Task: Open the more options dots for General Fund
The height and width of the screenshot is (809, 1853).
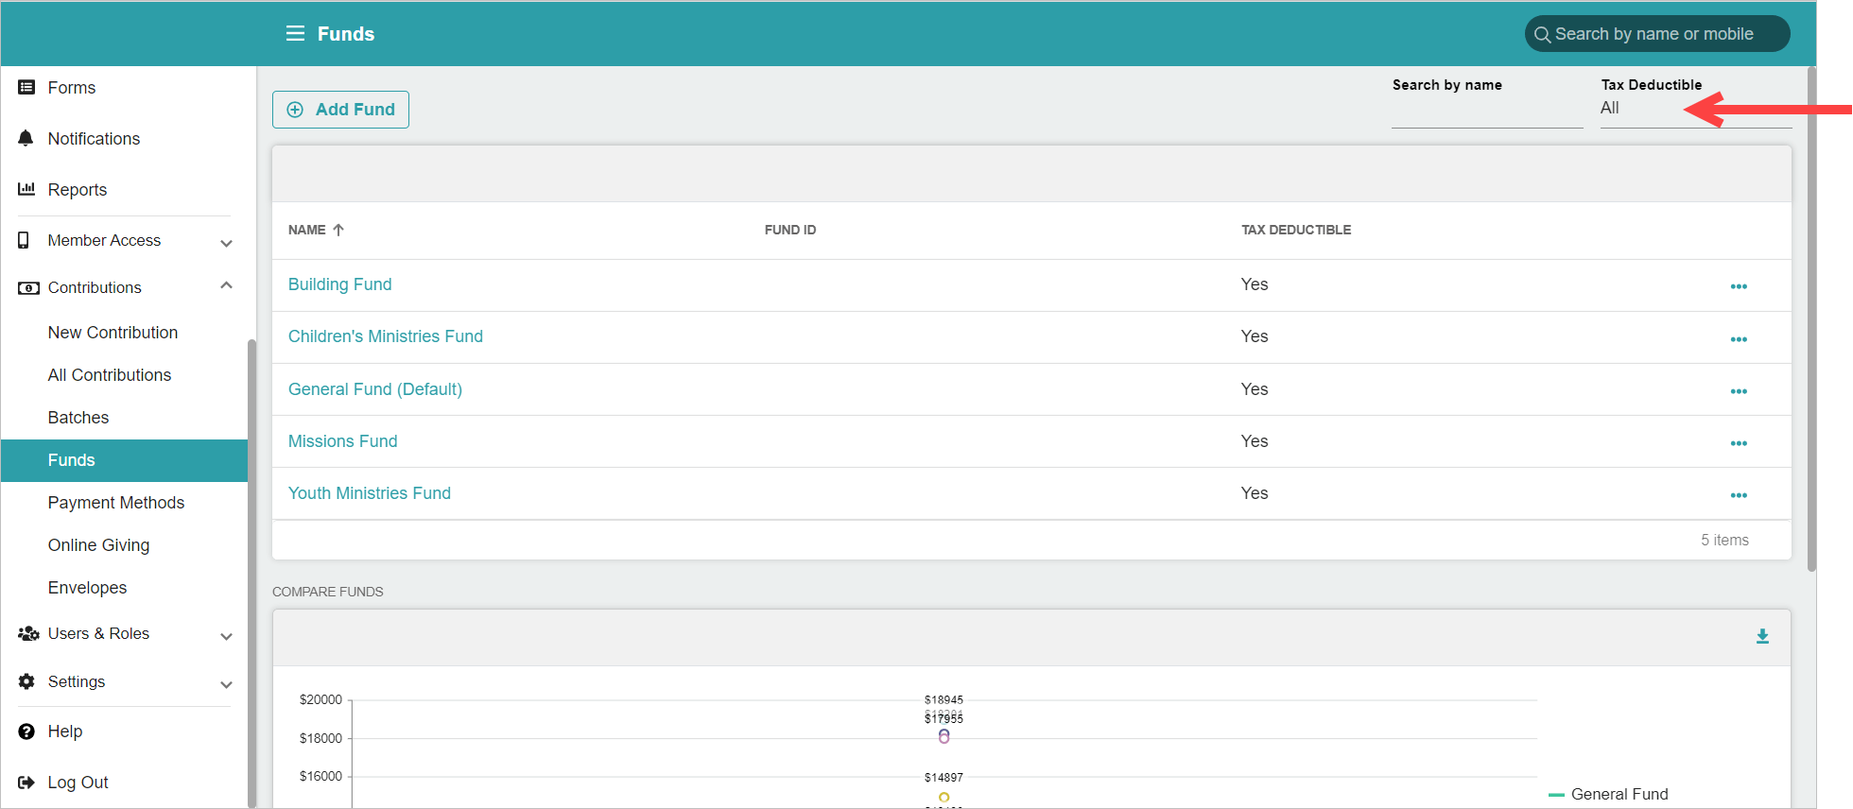Action: coord(1739,391)
